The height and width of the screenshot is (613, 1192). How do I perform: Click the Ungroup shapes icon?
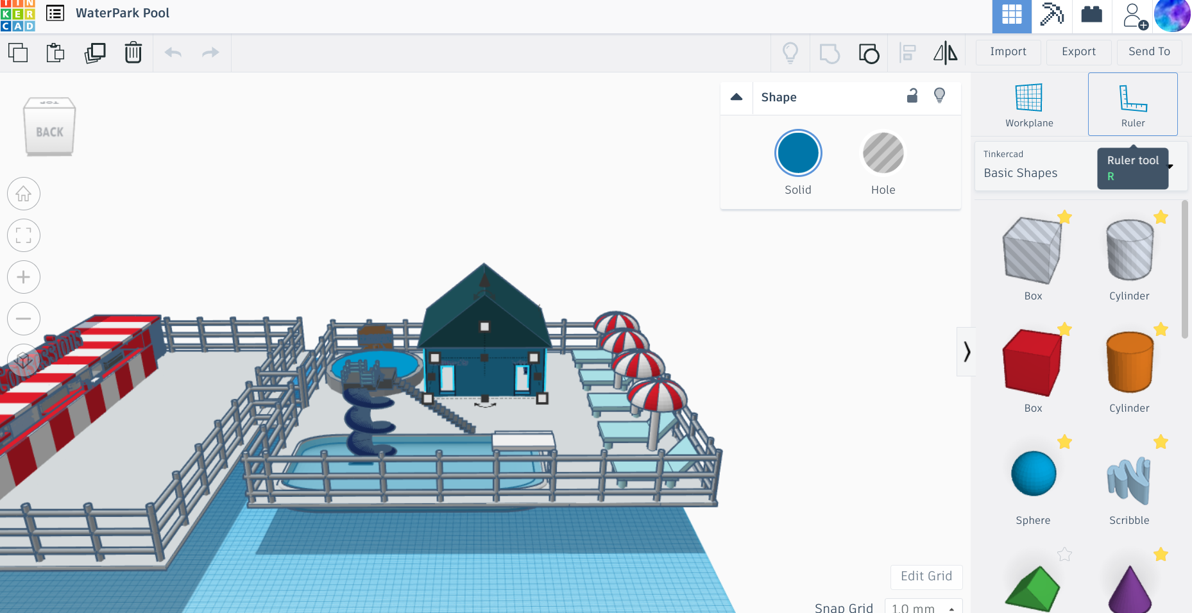coord(869,53)
